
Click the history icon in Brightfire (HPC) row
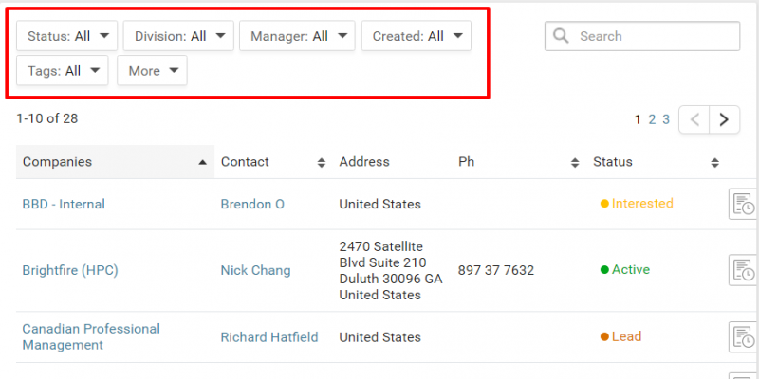pyautogui.click(x=743, y=270)
